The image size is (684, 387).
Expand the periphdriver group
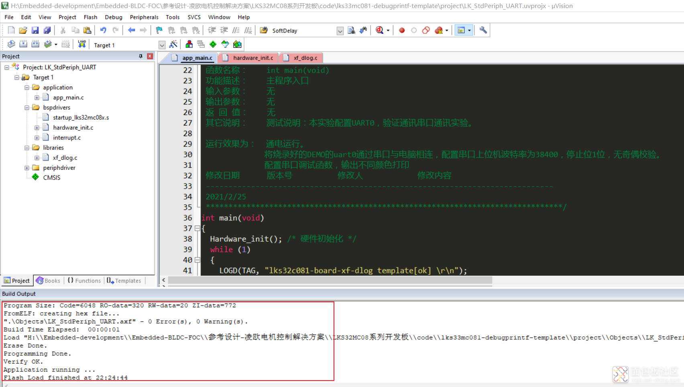click(27, 168)
